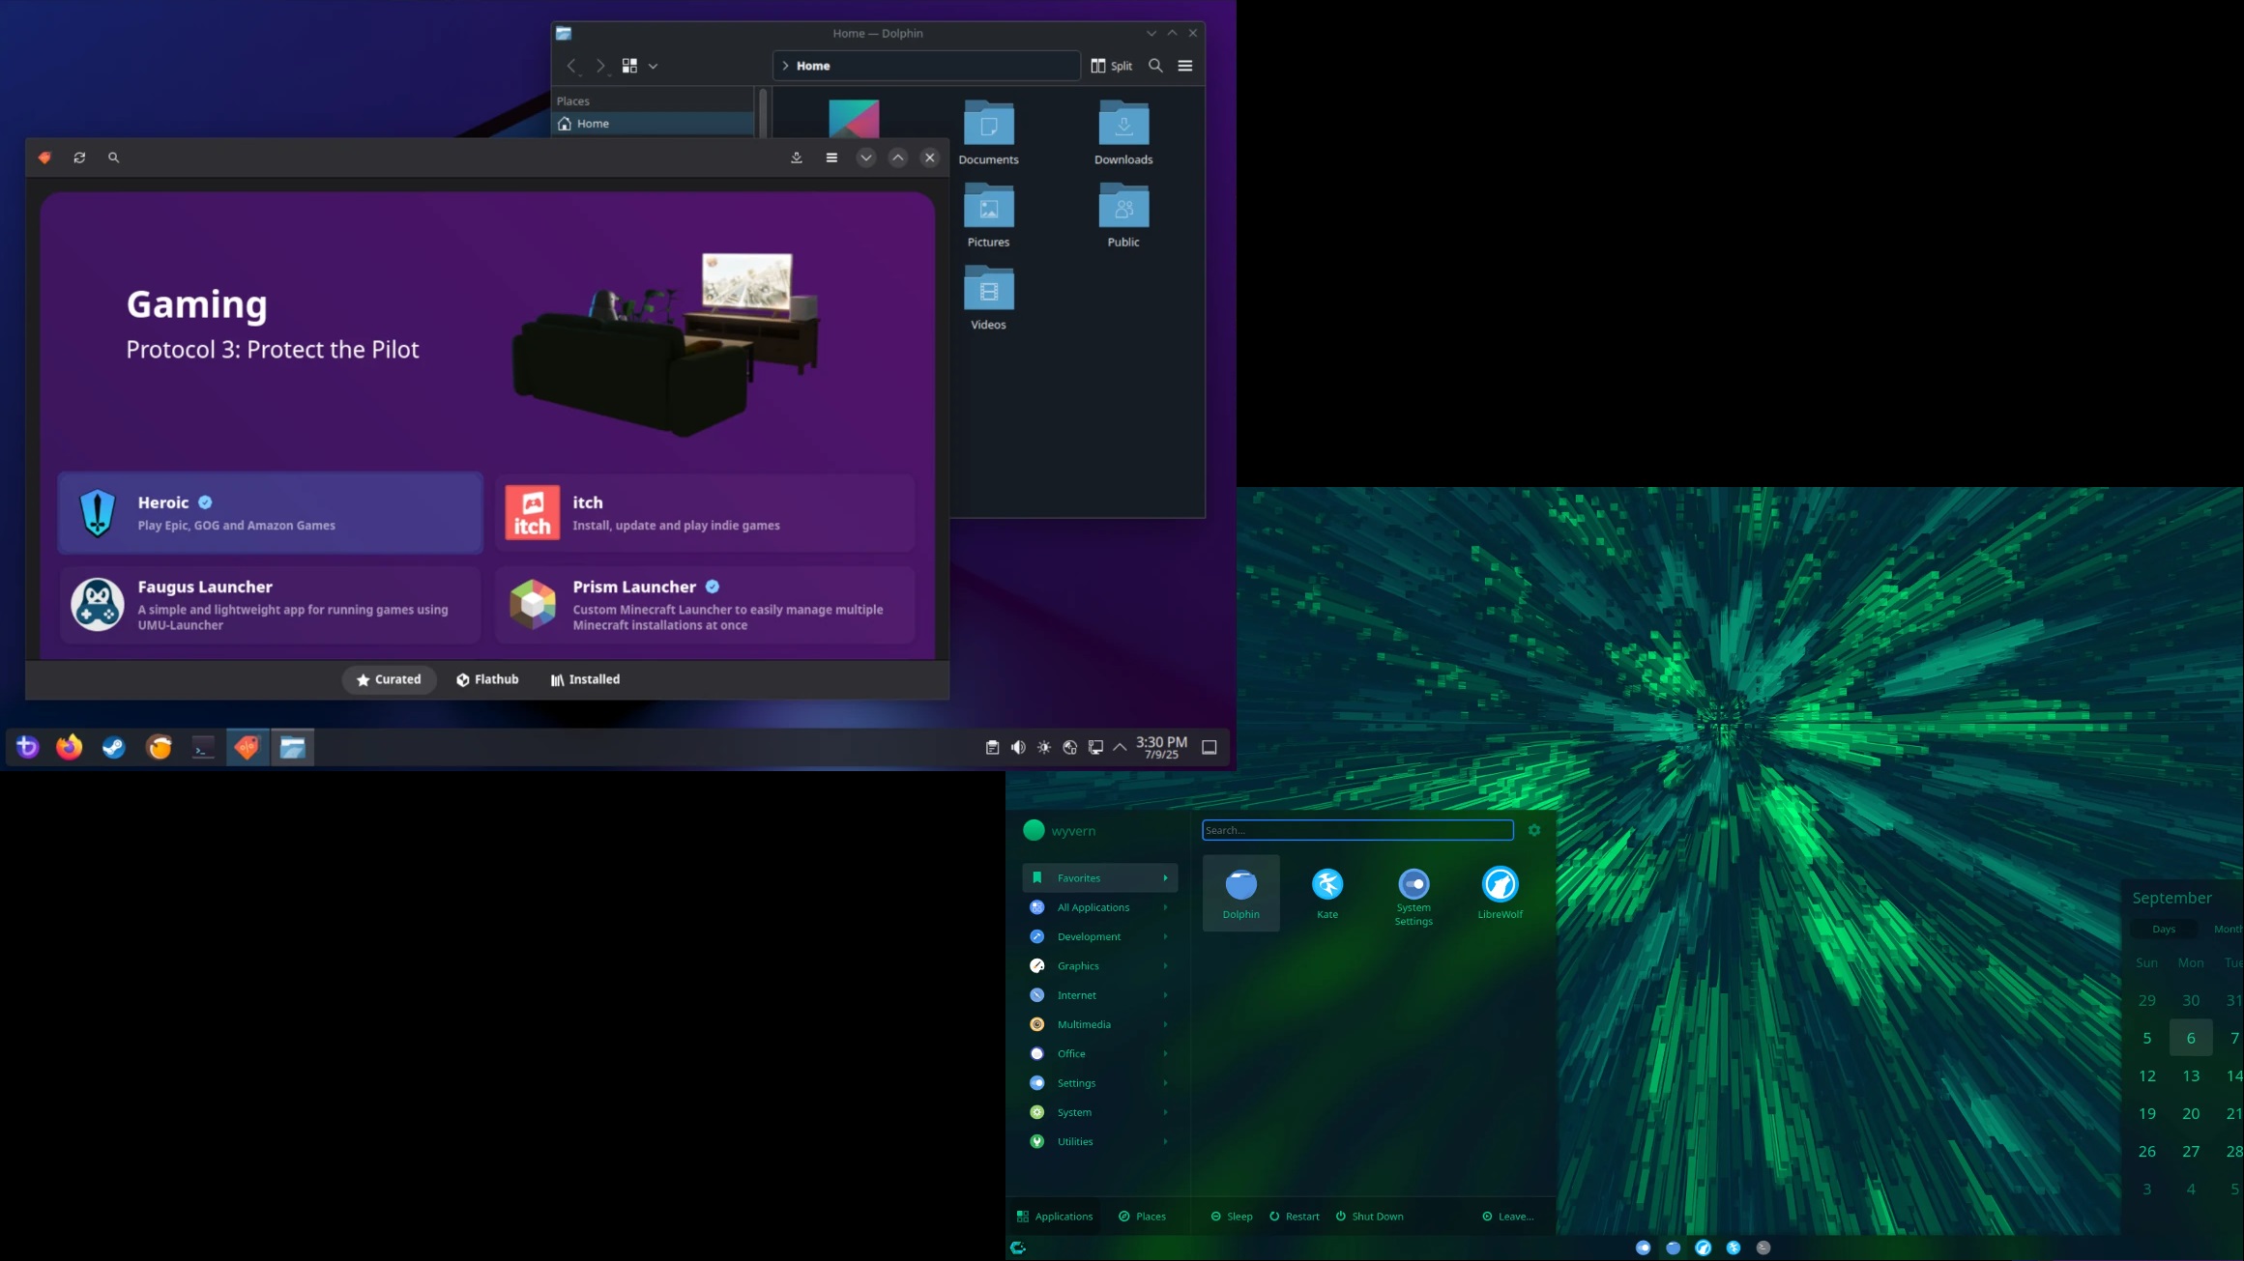2244x1261 pixels.
Task: Launch Firefox from the taskbar
Action: tap(69, 747)
